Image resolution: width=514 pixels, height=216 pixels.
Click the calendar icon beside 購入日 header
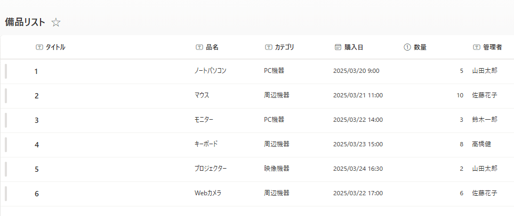[x=338, y=47]
